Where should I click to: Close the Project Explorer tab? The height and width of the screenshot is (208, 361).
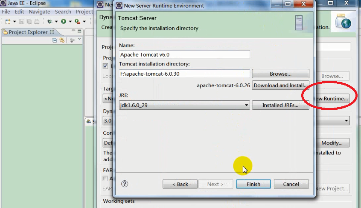coord(52,32)
